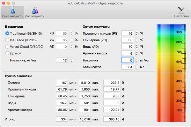This screenshot has height=127, width=191.
Task: Click Пропиленгликоля cost value 19.77
Action: click(x=112, y=89)
